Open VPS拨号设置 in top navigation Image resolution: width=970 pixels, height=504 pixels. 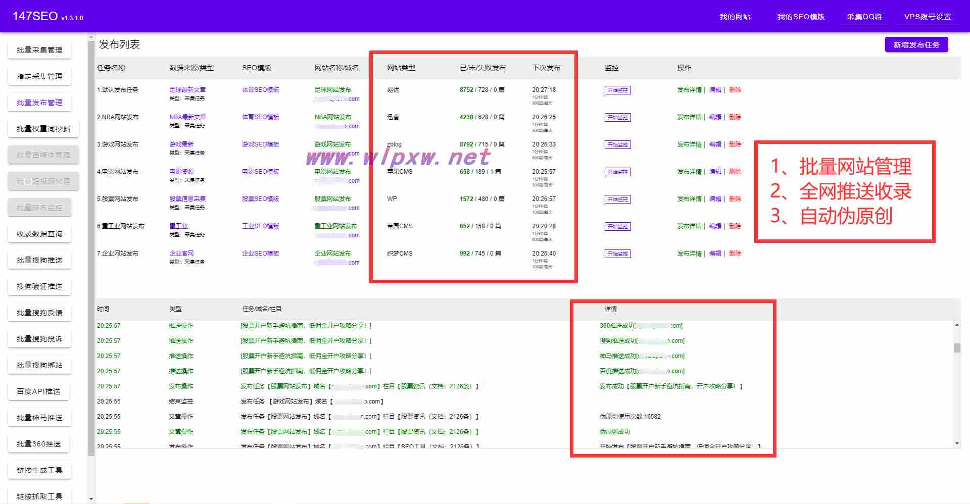click(927, 17)
